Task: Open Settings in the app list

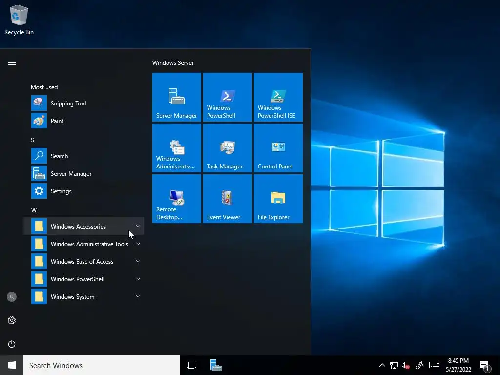Action: [x=83, y=191]
